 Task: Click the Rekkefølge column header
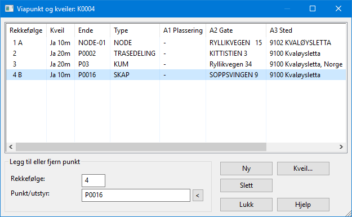point(26,30)
